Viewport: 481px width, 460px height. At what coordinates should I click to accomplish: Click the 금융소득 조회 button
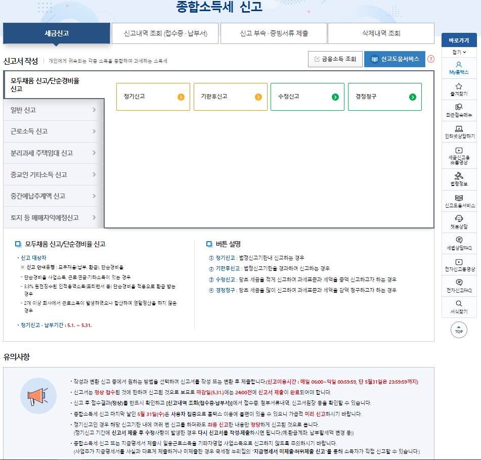pyautogui.click(x=335, y=59)
